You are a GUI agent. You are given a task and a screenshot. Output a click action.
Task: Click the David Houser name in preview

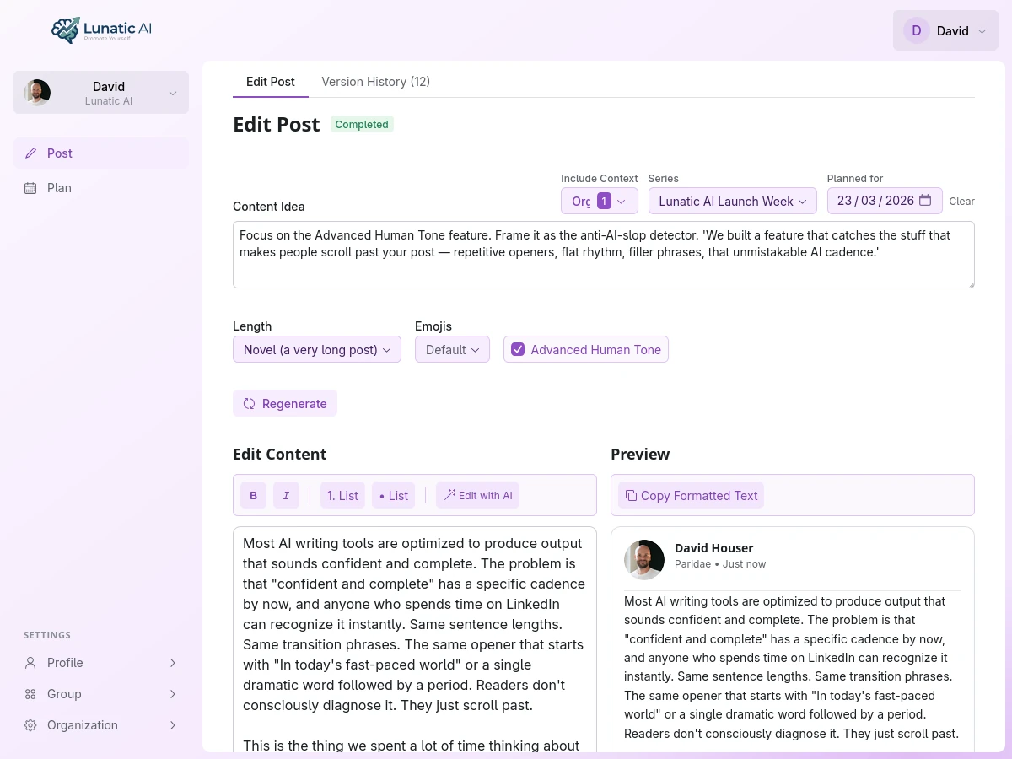[713, 548]
